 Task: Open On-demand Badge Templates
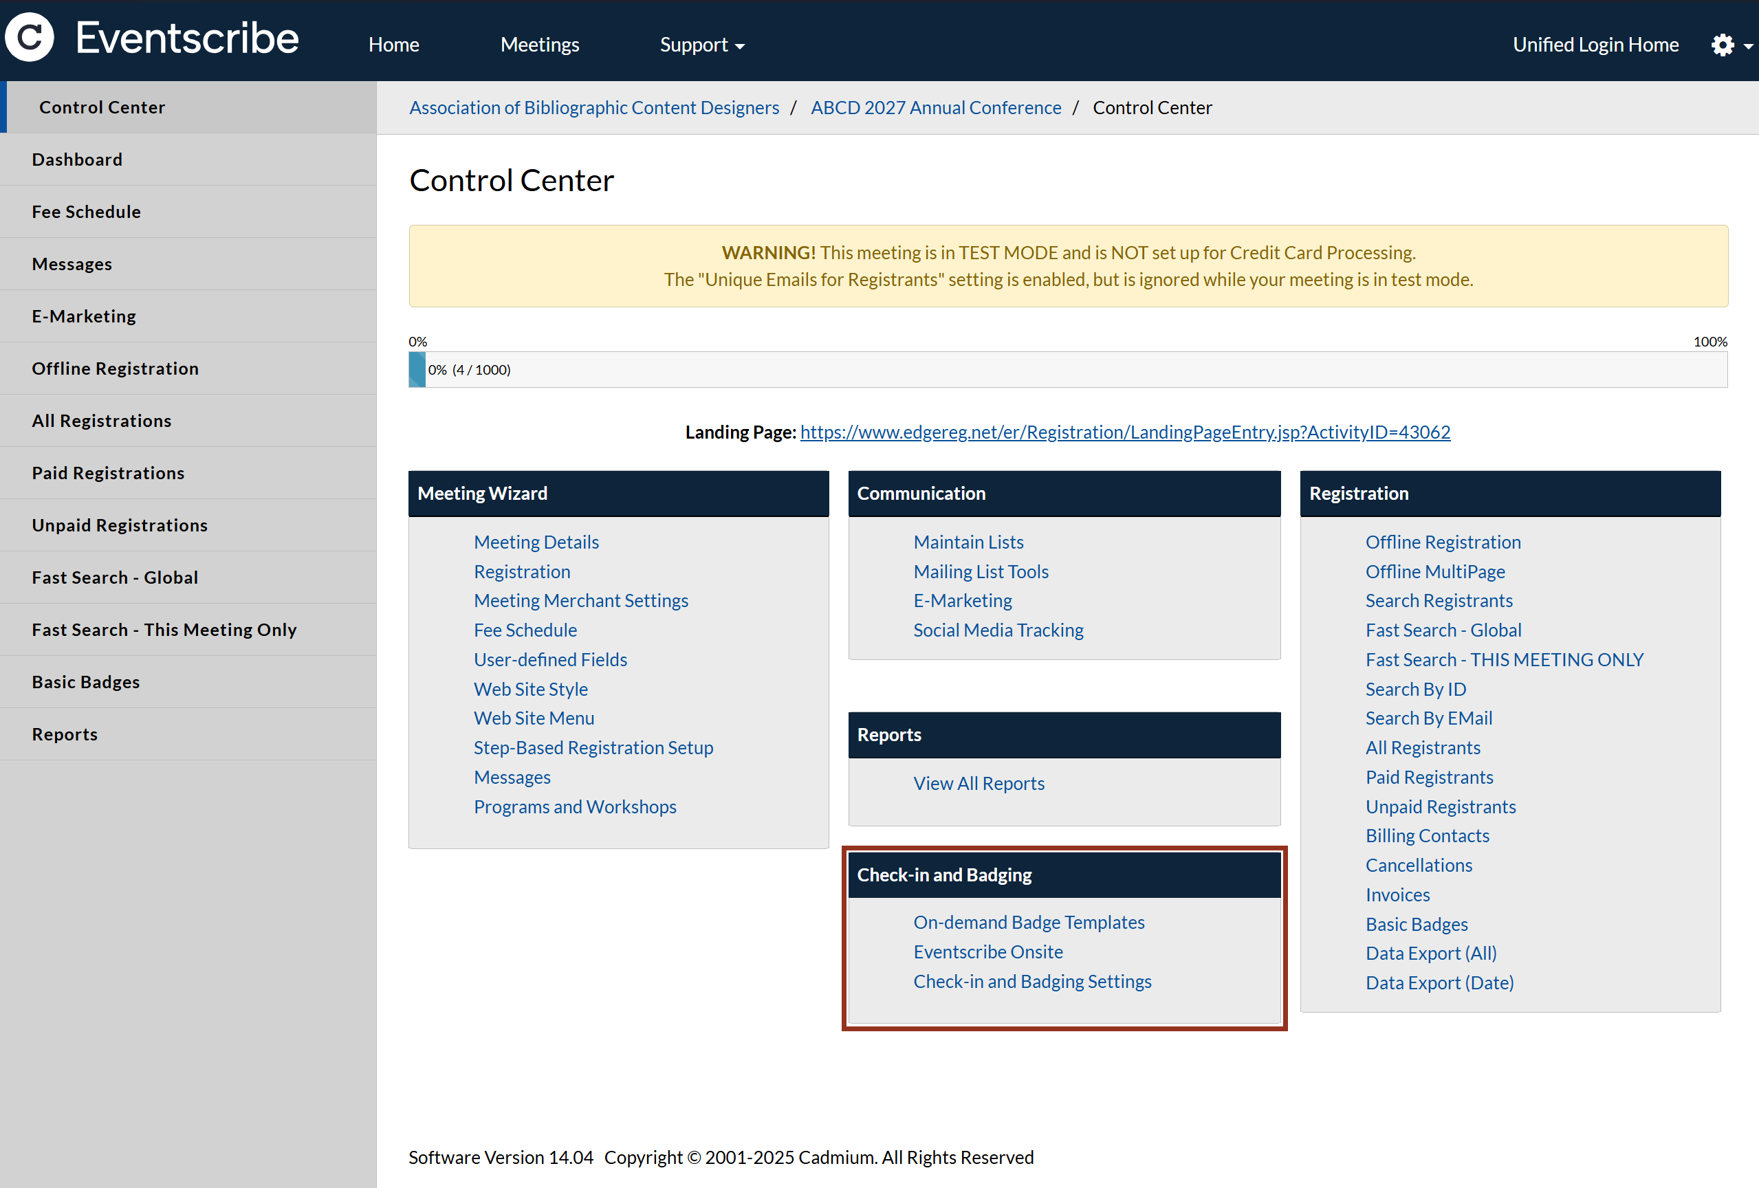click(1028, 923)
